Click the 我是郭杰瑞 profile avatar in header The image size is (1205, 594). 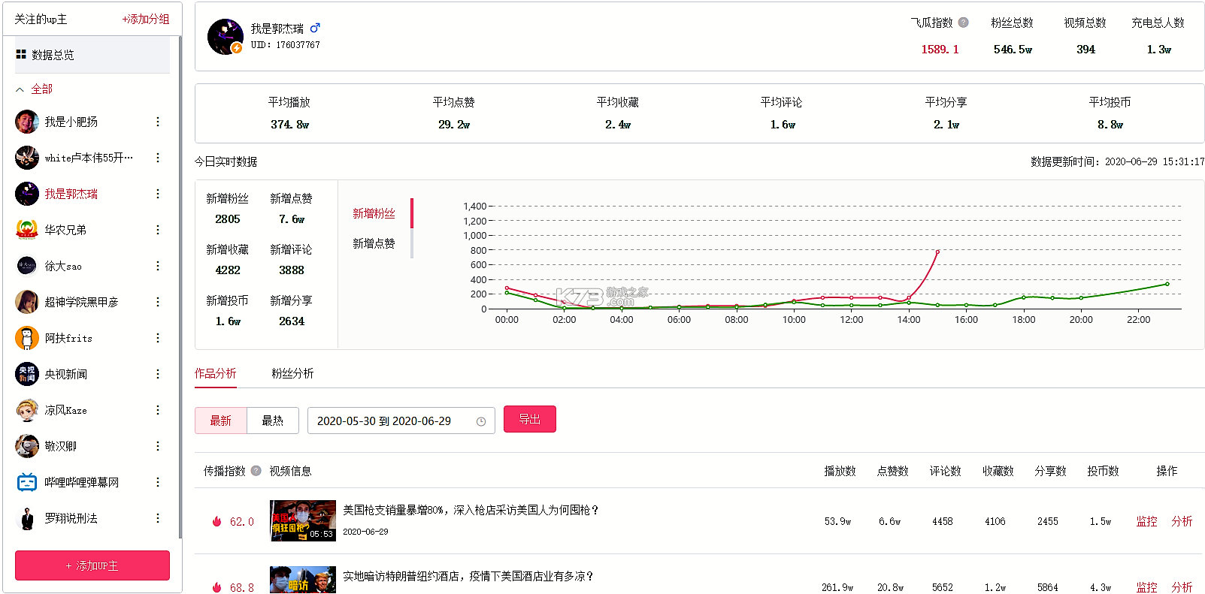226,37
